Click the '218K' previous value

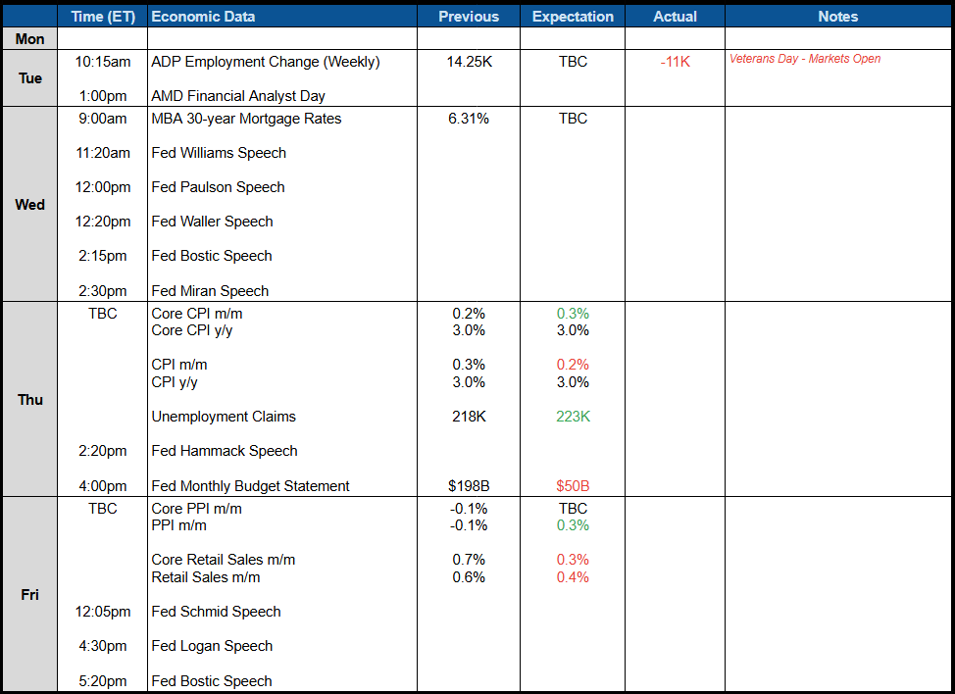pos(469,417)
